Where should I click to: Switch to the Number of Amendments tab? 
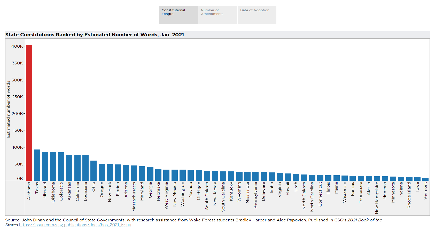(x=218, y=15)
